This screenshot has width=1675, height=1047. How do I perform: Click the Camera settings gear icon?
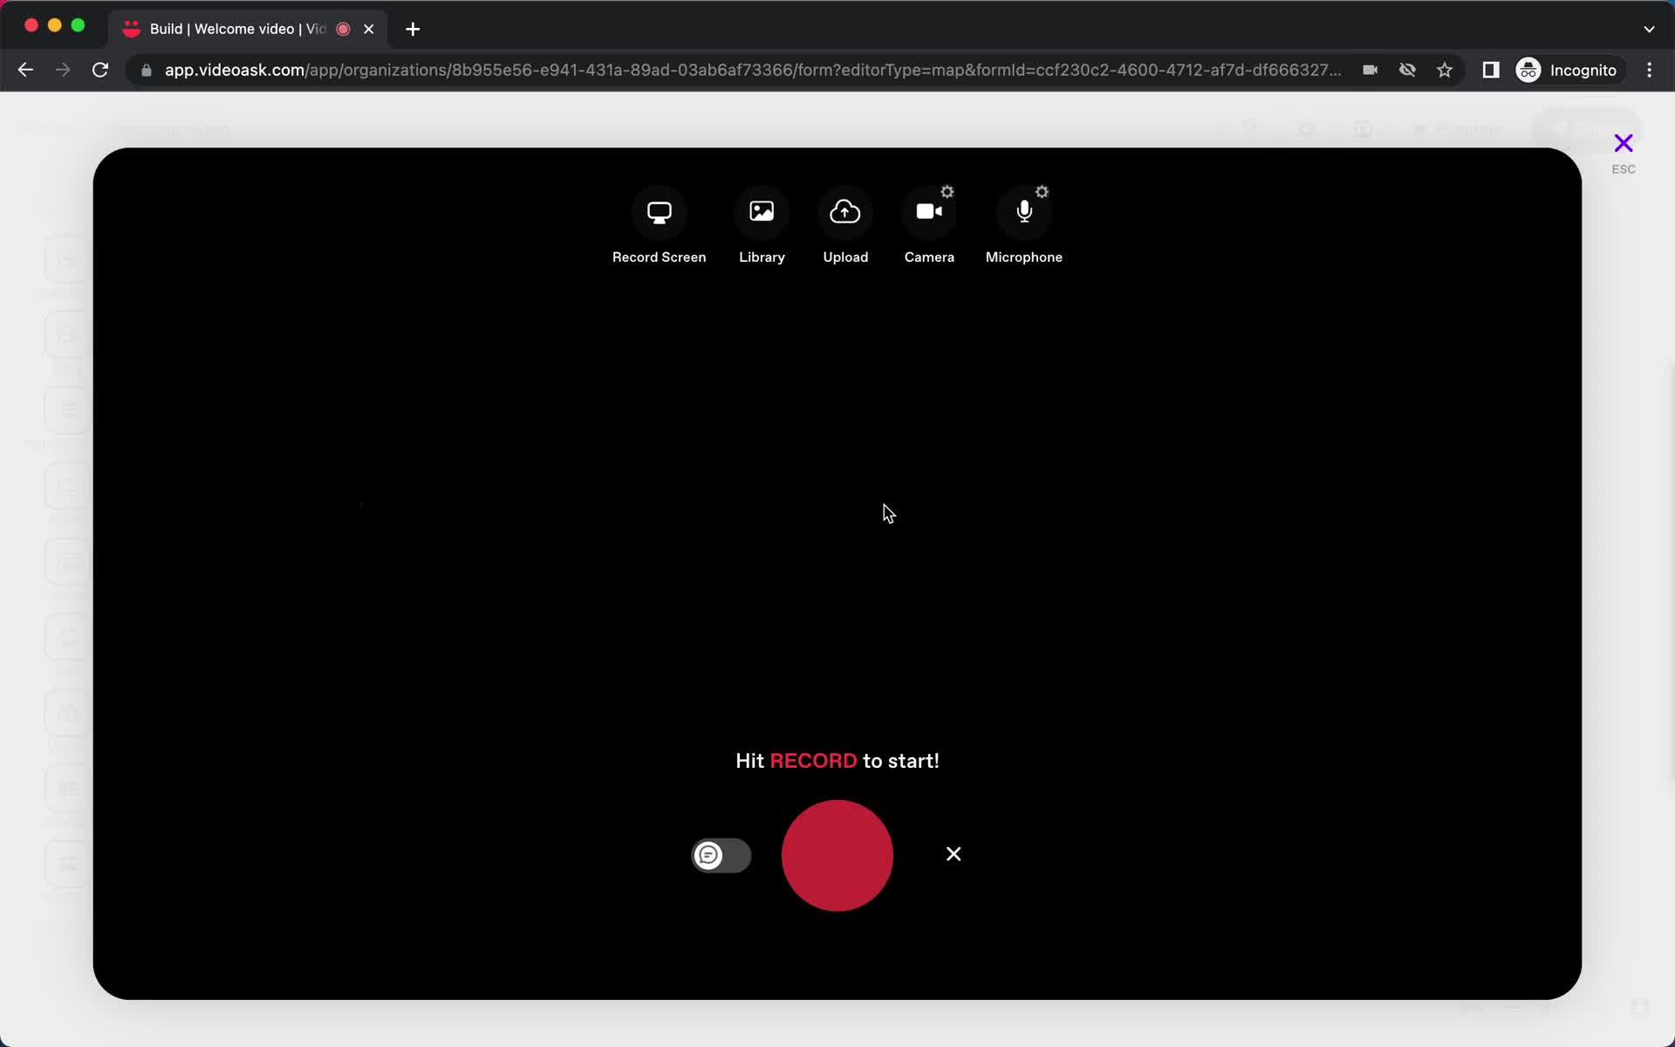coord(947,190)
